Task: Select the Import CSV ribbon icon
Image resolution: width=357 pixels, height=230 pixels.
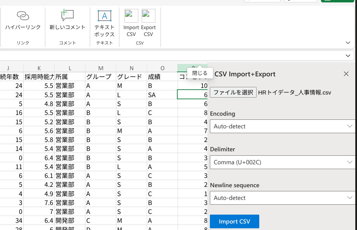Action: [x=131, y=21]
